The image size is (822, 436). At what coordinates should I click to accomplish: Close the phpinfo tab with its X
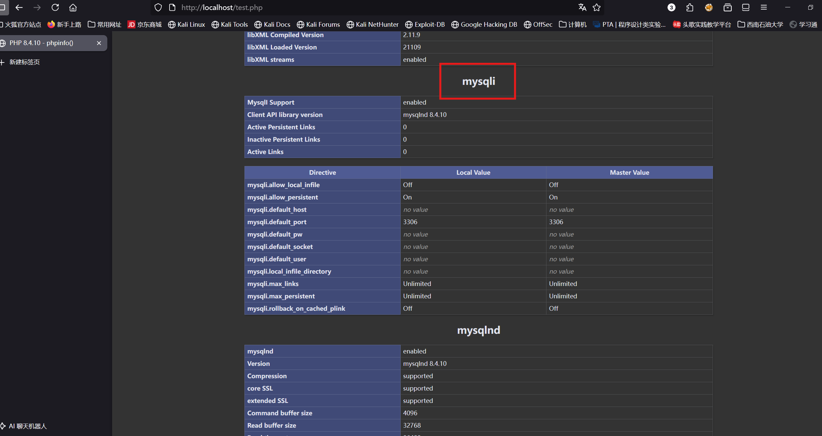(x=99, y=43)
